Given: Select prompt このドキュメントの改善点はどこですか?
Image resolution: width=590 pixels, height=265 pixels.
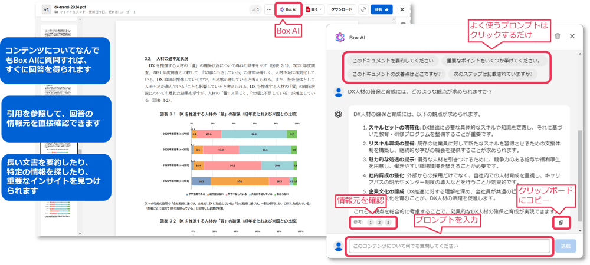Looking at the screenshot, I should [x=396, y=74].
